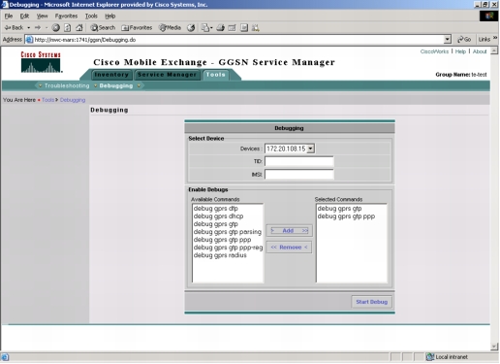Stop page loading with Stop icon
This screenshot has width=500, height=364.
click(x=56, y=28)
